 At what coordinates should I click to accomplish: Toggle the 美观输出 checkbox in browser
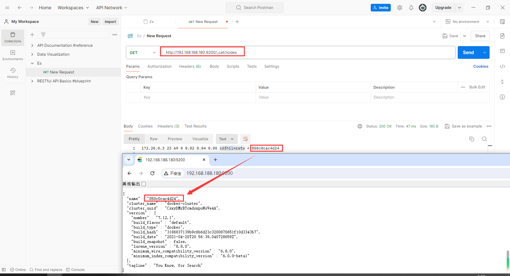coord(144,184)
